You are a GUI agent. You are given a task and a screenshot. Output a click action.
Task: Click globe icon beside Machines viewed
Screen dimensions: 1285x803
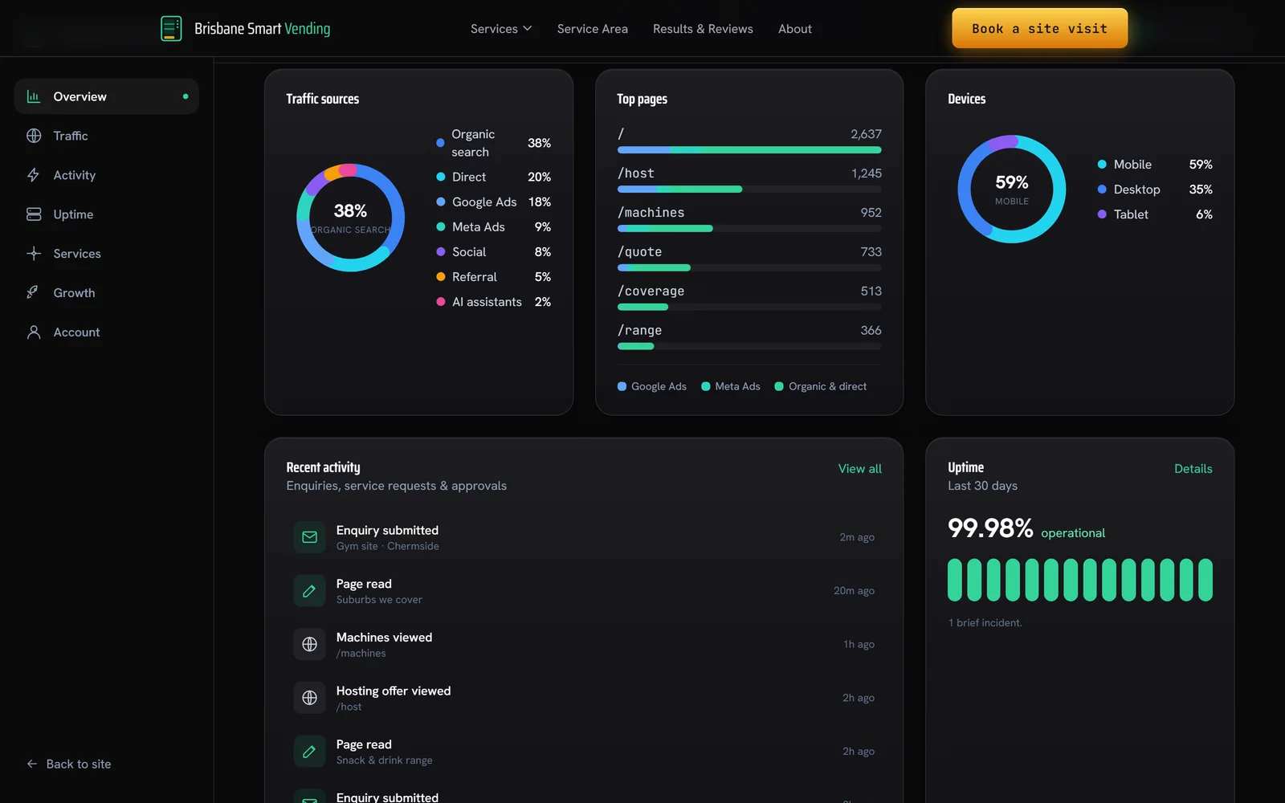click(x=309, y=644)
